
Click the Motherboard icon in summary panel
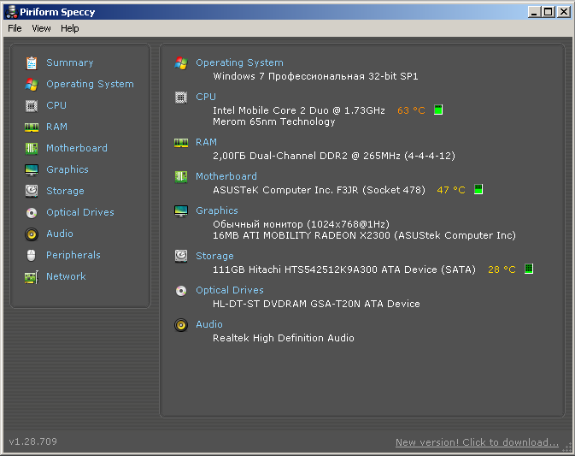[x=181, y=176]
